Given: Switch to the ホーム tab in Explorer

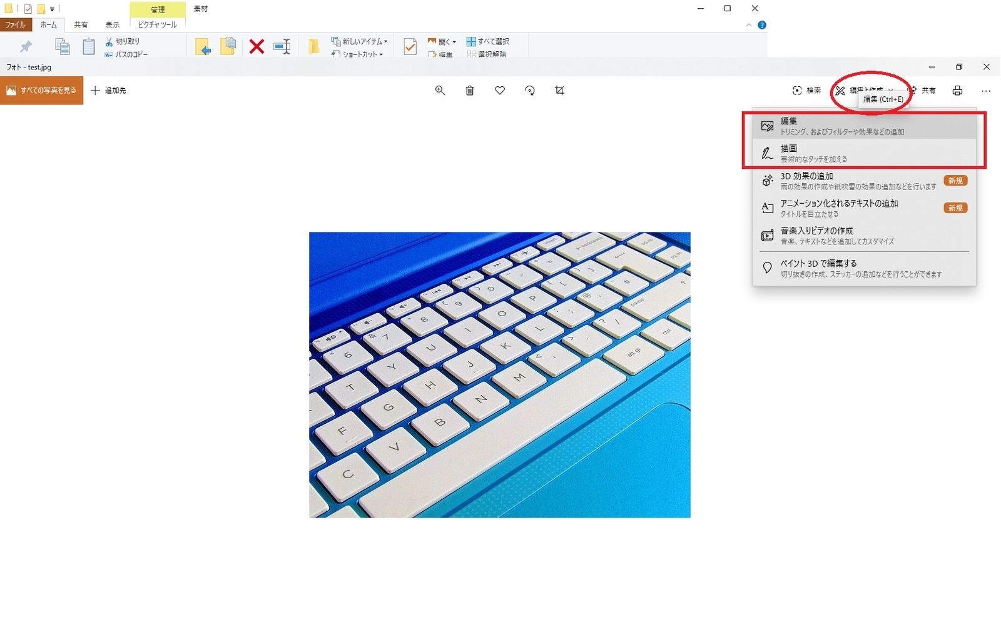Looking at the screenshot, I should [48, 25].
